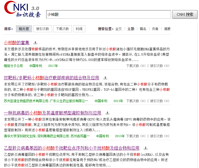
Task: Set search position to 作者
Action: [155, 29]
